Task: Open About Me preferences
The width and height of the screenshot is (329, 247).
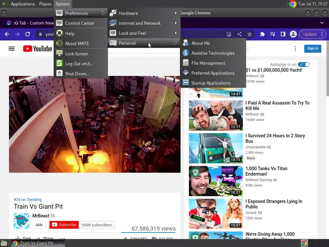Action: coord(213,43)
